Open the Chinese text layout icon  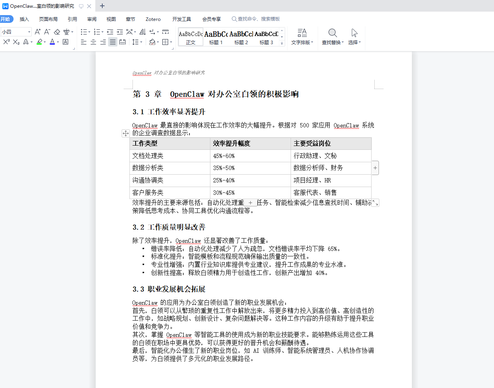pyautogui.click(x=130, y=32)
